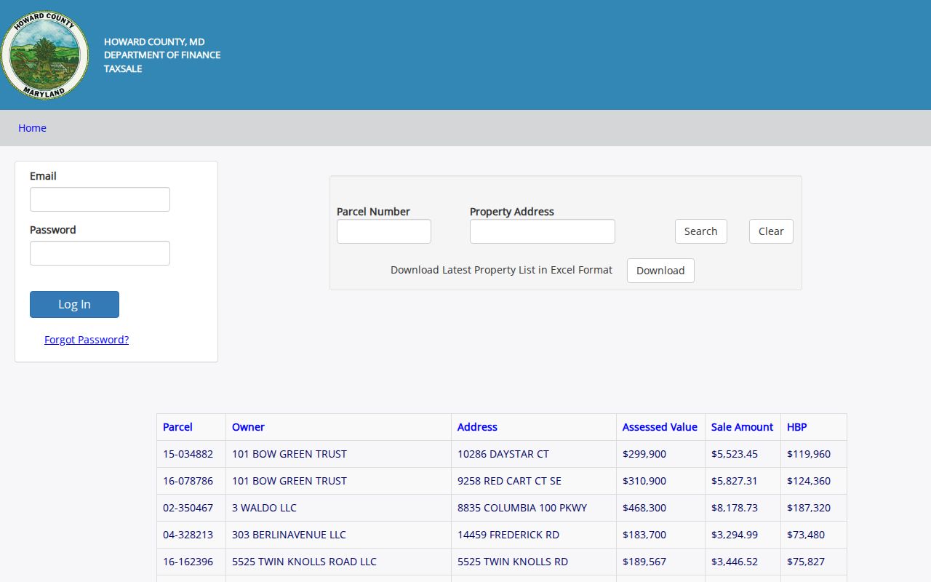Click owner 3 WALDO LLC
This screenshot has height=582, width=931.
(x=264, y=508)
